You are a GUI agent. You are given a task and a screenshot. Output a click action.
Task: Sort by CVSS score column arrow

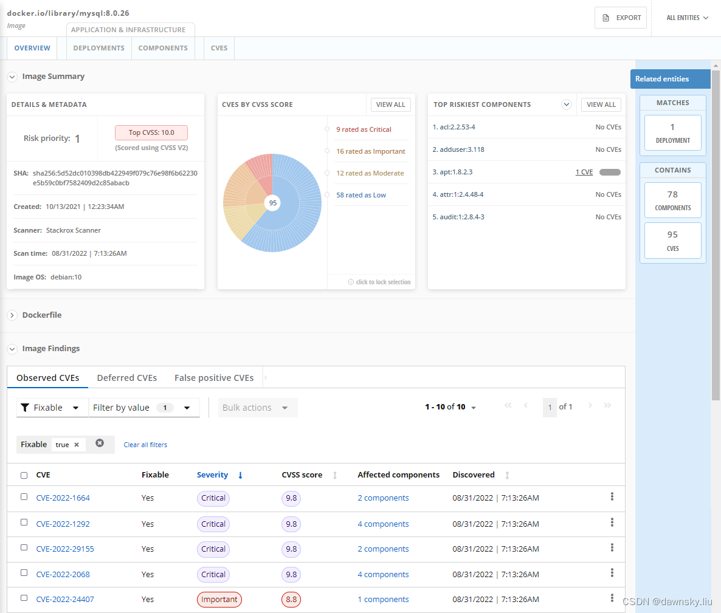tap(335, 476)
